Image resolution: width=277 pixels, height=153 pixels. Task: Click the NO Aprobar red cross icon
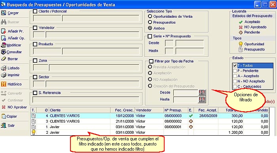[4, 107]
